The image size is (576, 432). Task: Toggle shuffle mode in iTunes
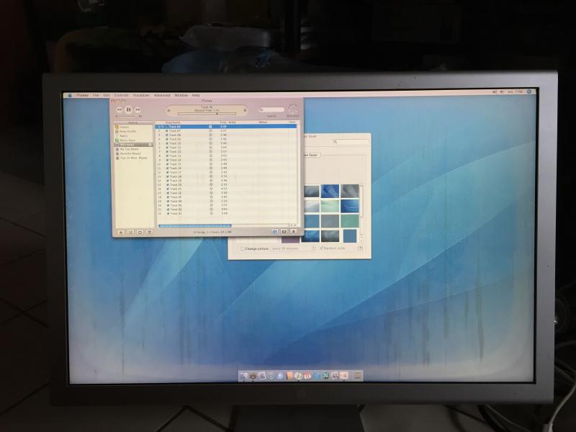pyautogui.click(x=130, y=232)
